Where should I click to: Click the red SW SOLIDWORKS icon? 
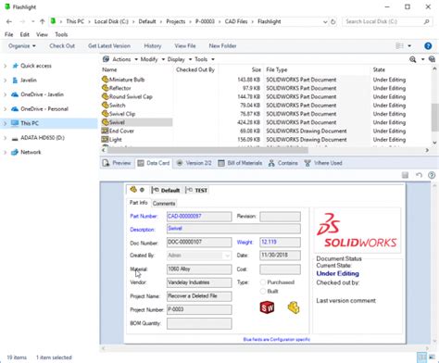[267, 307]
